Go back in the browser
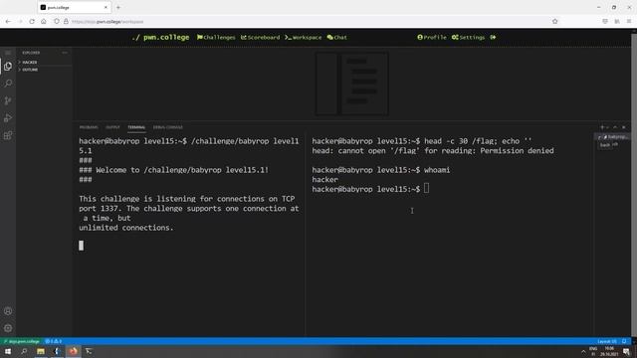Viewport: 637px width, 358px height. pos(8,22)
